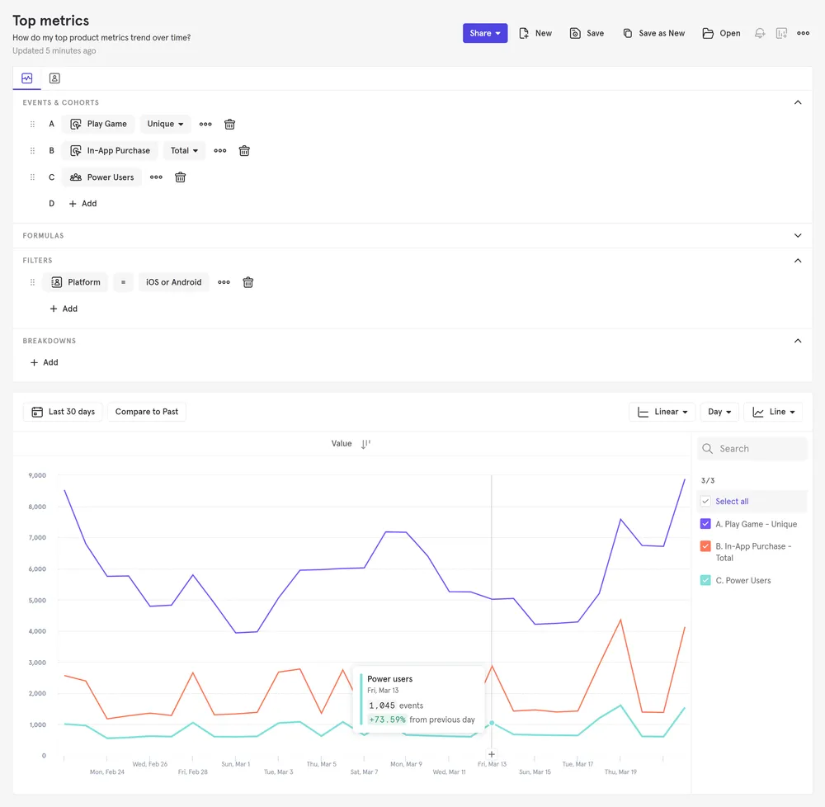825x807 pixels.
Task: Open more options for Platform filter
Action: (224, 282)
